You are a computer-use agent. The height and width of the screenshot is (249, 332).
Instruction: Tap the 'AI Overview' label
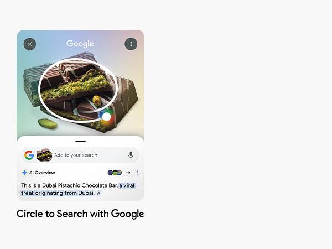tap(42, 173)
